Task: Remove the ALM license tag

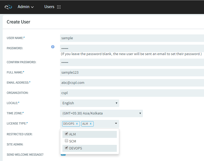Action: click(91, 124)
